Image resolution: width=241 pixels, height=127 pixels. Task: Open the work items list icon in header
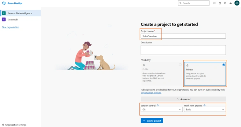click(x=214, y=3)
